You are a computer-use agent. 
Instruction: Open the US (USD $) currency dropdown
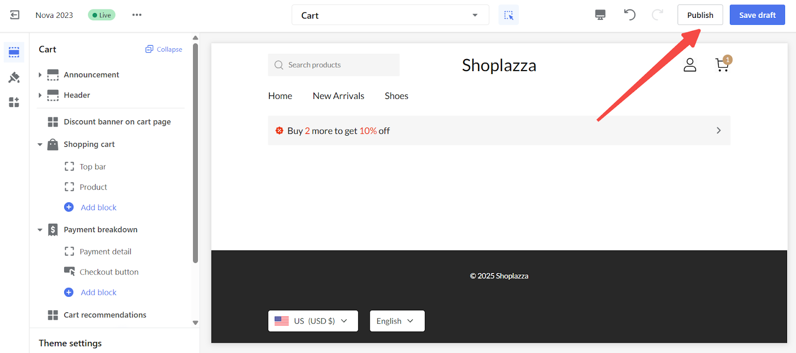click(x=313, y=321)
